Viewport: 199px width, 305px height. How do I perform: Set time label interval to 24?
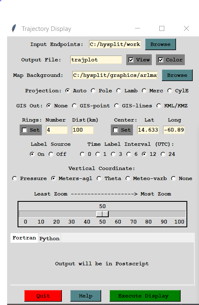(163, 154)
